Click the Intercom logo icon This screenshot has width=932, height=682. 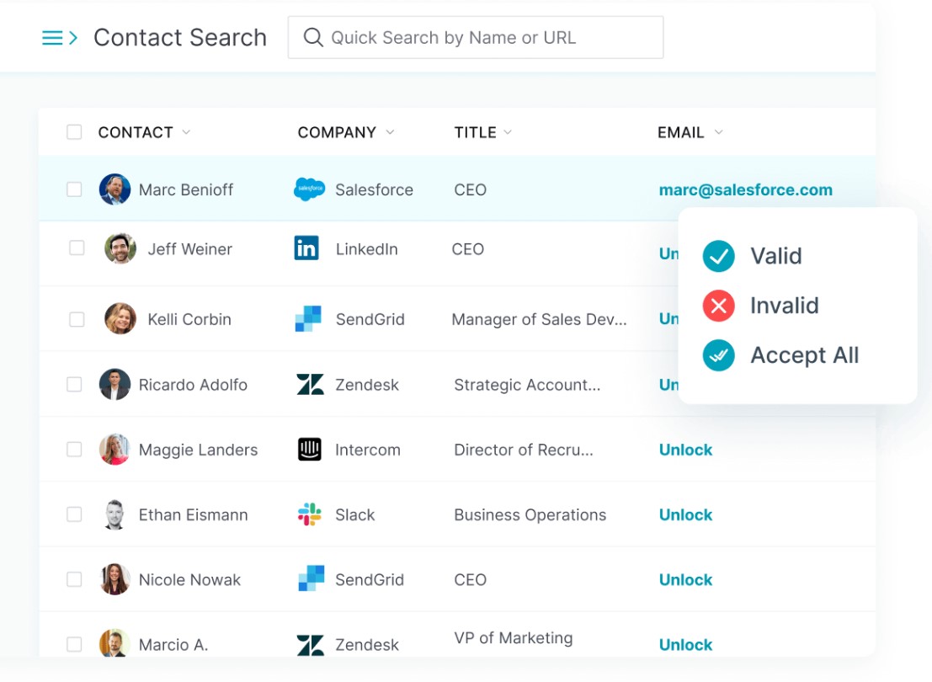tap(309, 450)
